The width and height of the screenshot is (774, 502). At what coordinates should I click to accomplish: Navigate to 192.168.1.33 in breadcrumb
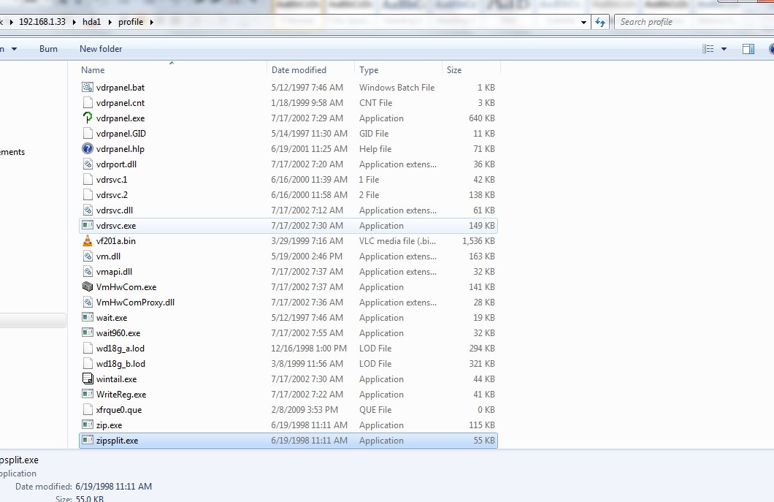click(x=42, y=22)
